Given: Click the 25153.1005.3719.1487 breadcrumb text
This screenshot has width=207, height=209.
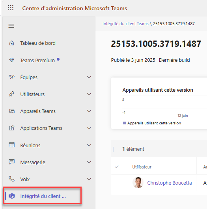Looking at the screenshot, I should pos(174,24).
